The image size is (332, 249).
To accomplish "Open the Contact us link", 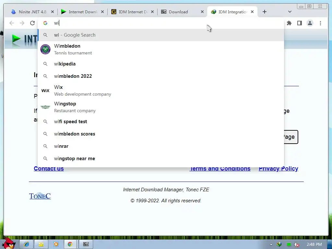I will (x=49, y=169).
